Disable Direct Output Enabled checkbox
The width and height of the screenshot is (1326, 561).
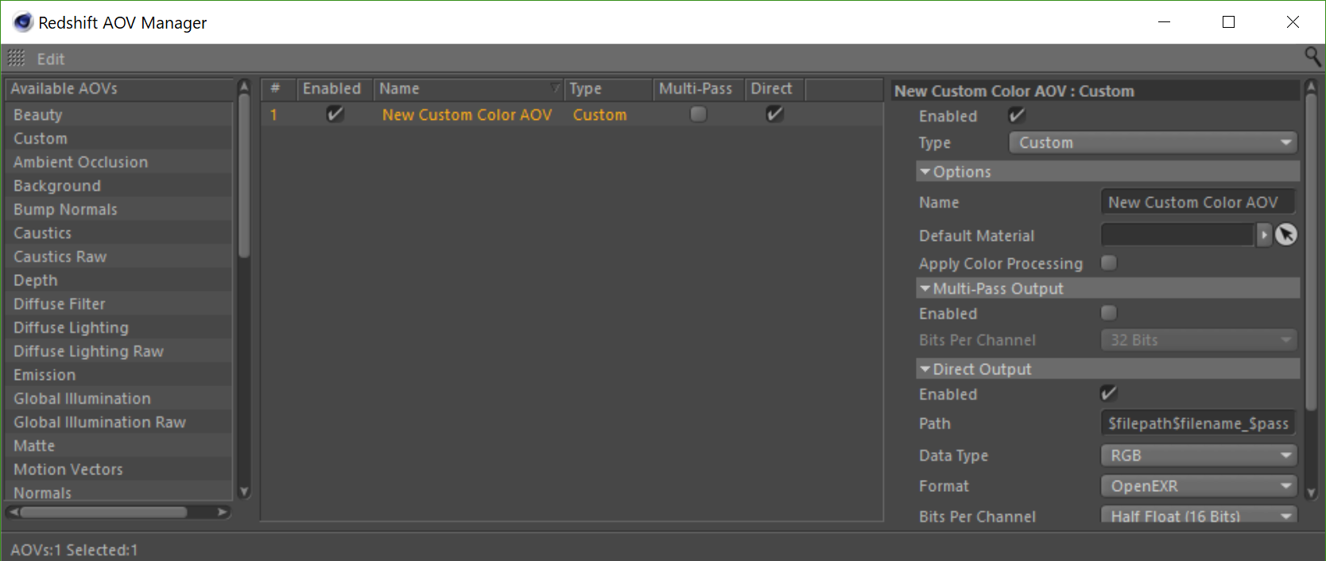[1108, 393]
